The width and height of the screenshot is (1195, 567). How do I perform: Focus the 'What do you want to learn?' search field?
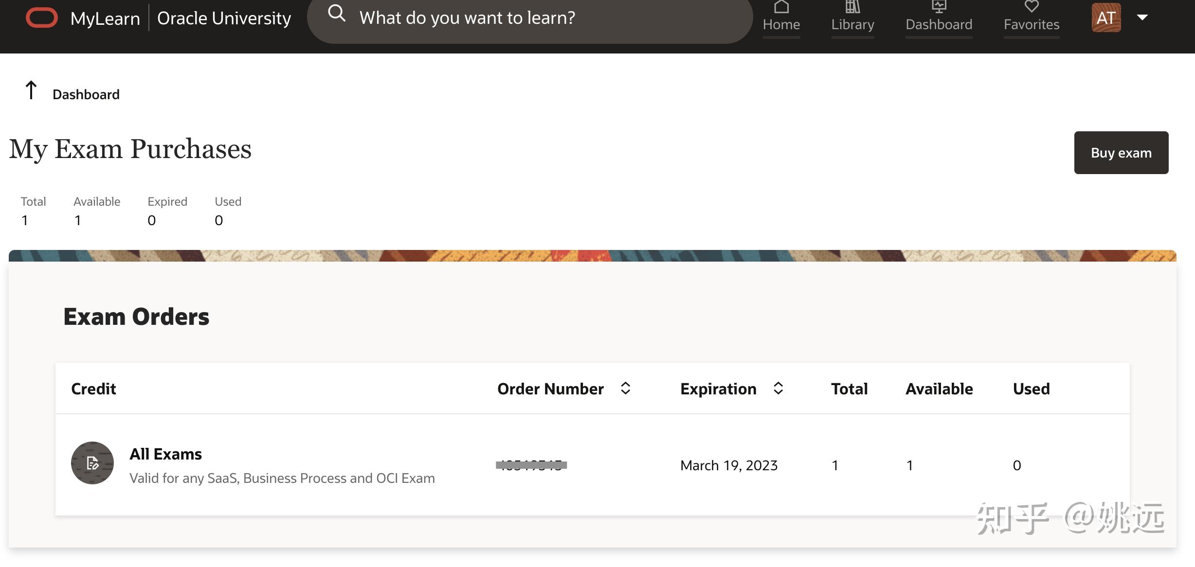click(535, 18)
